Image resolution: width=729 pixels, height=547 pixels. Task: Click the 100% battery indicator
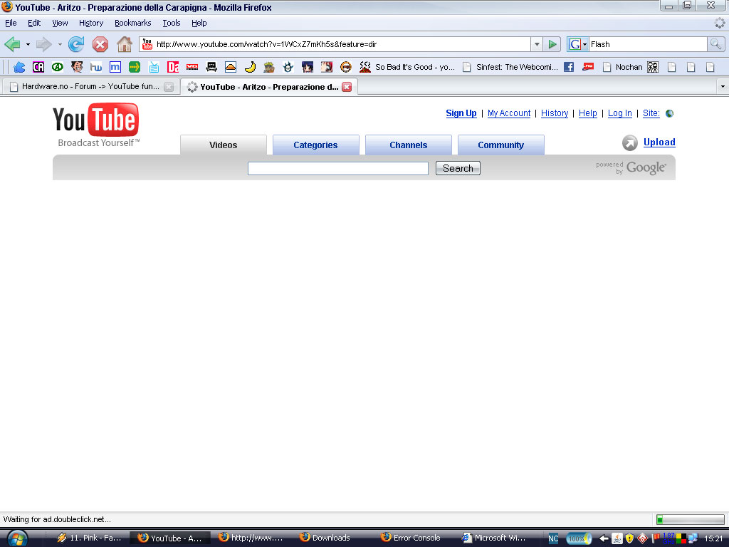click(x=578, y=538)
